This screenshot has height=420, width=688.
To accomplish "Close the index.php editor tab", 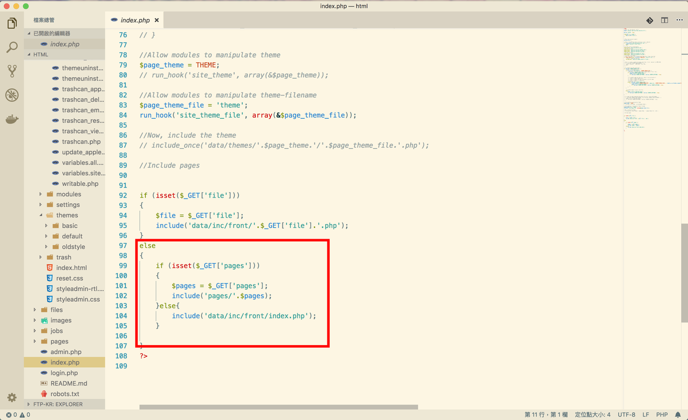I will pos(156,20).
